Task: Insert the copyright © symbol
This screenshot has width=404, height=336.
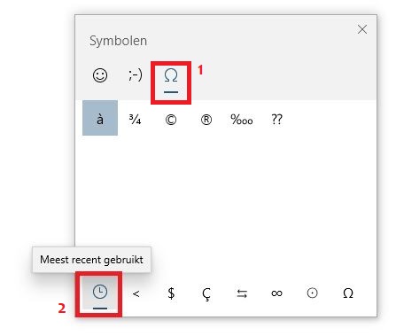Action: (171, 120)
